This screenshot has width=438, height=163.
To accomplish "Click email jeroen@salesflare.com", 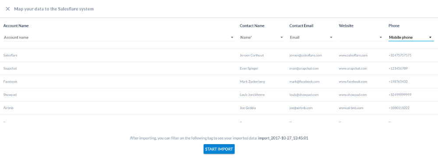I will (x=306, y=55).
